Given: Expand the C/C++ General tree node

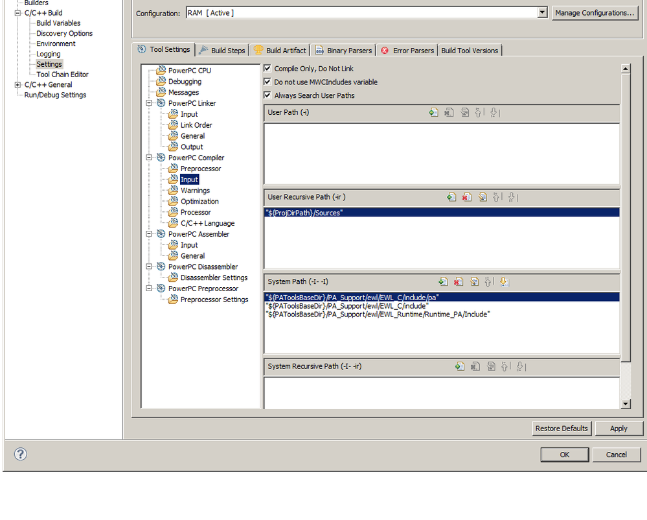Looking at the screenshot, I should coord(17,85).
